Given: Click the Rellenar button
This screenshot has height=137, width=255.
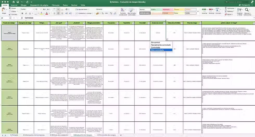Looking at the screenshot, I should (x=230, y=11).
